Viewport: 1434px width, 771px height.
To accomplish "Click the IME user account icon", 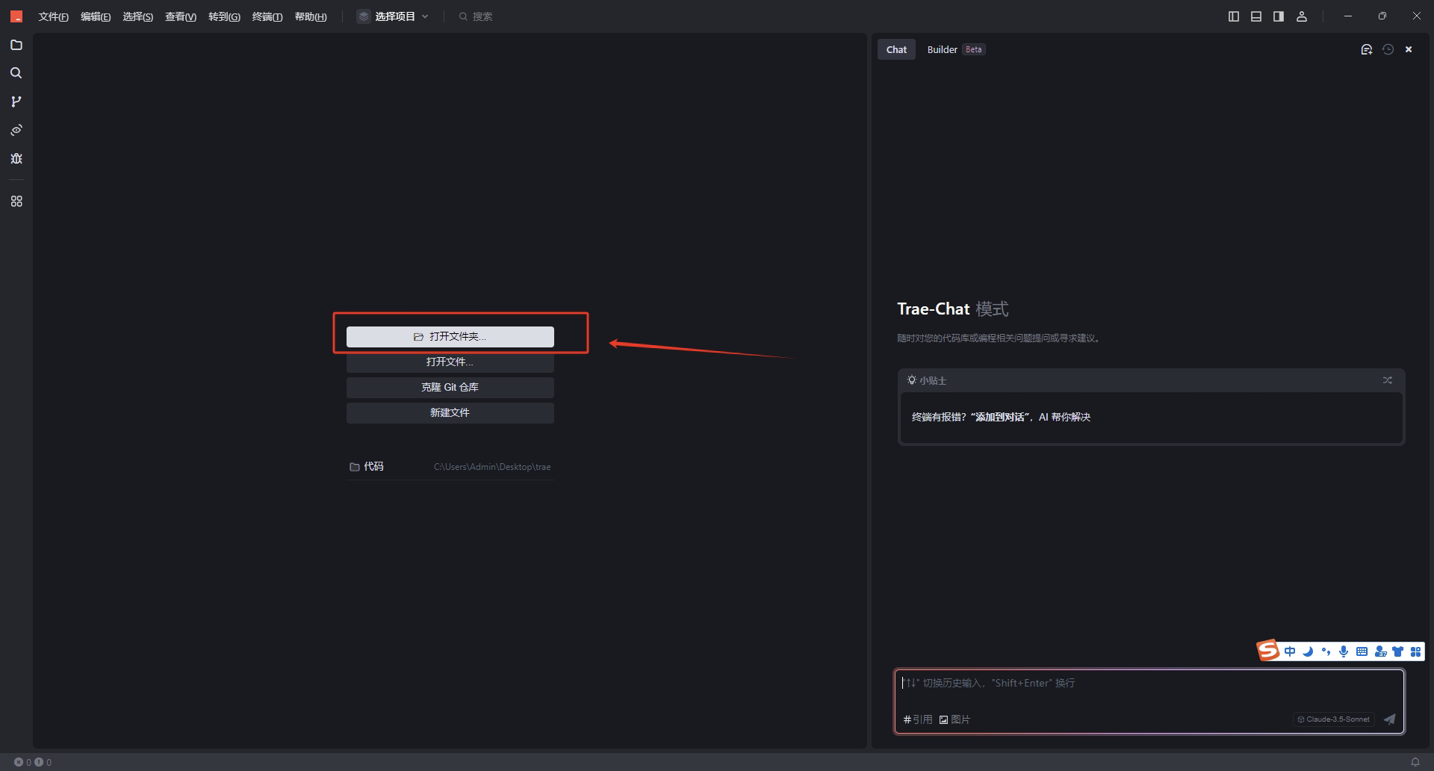I will (1380, 651).
